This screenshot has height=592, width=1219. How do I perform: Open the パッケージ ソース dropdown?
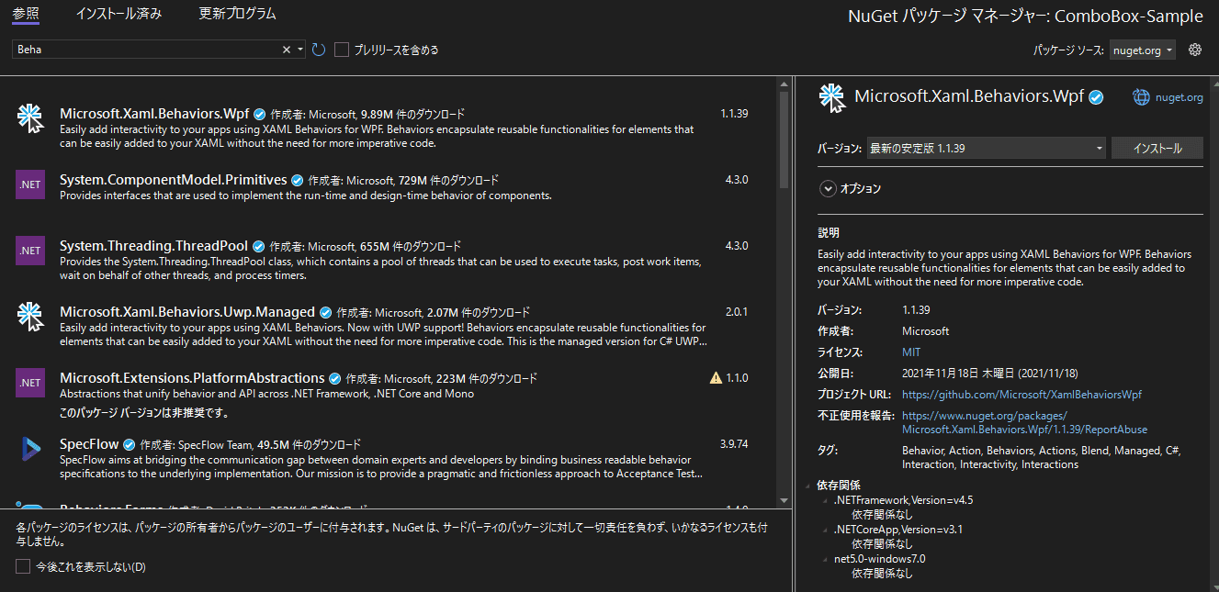pos(1142,50)
